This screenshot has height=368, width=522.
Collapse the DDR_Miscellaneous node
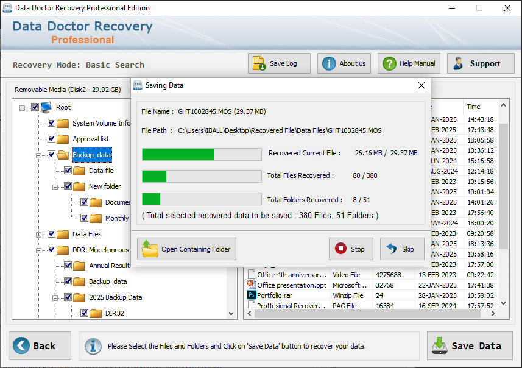coord(38,250)
